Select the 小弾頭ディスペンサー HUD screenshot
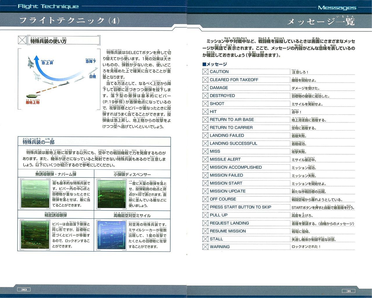The image size is (372, 298). pos(112,194)
